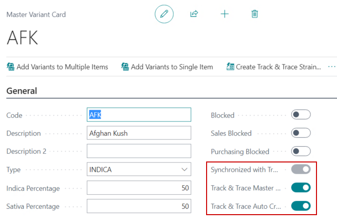Click the share icon
Screen dimensions: 337x221
(194, 14)
